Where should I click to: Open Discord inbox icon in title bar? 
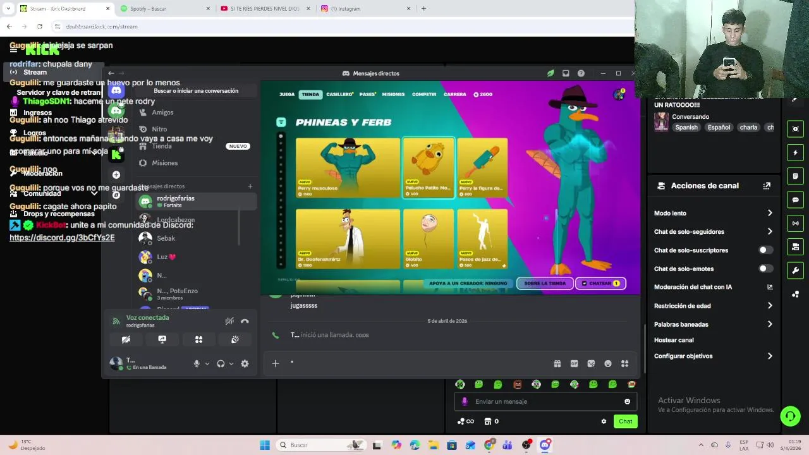[x=566, y=73]
